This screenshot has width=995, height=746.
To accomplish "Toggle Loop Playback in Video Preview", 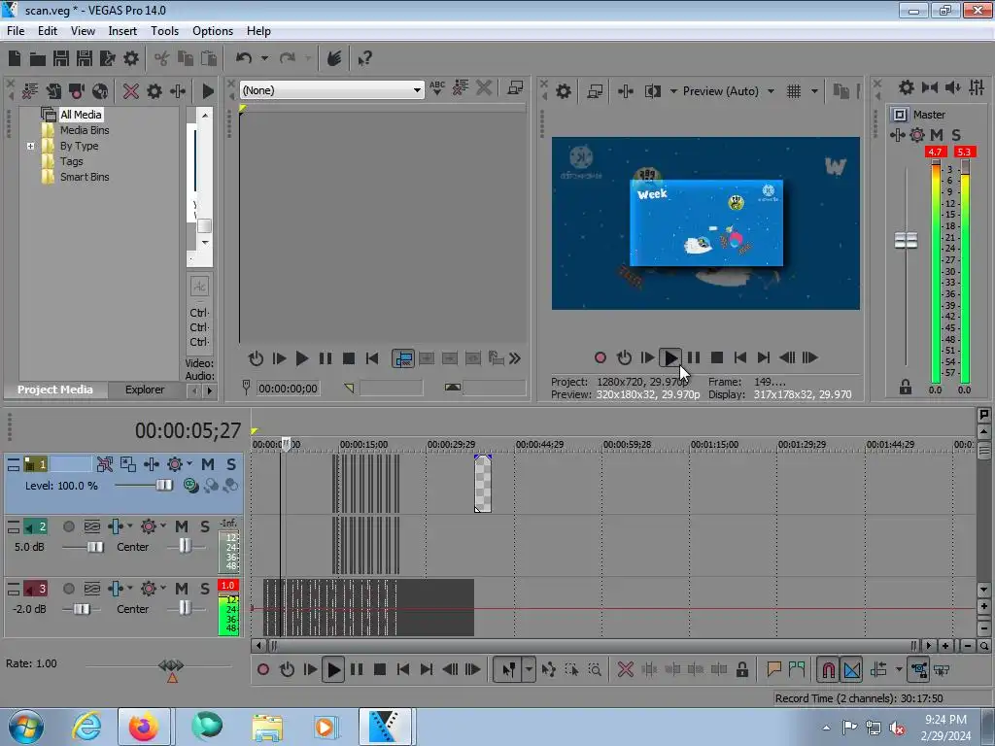I will (x=624, y=357).
